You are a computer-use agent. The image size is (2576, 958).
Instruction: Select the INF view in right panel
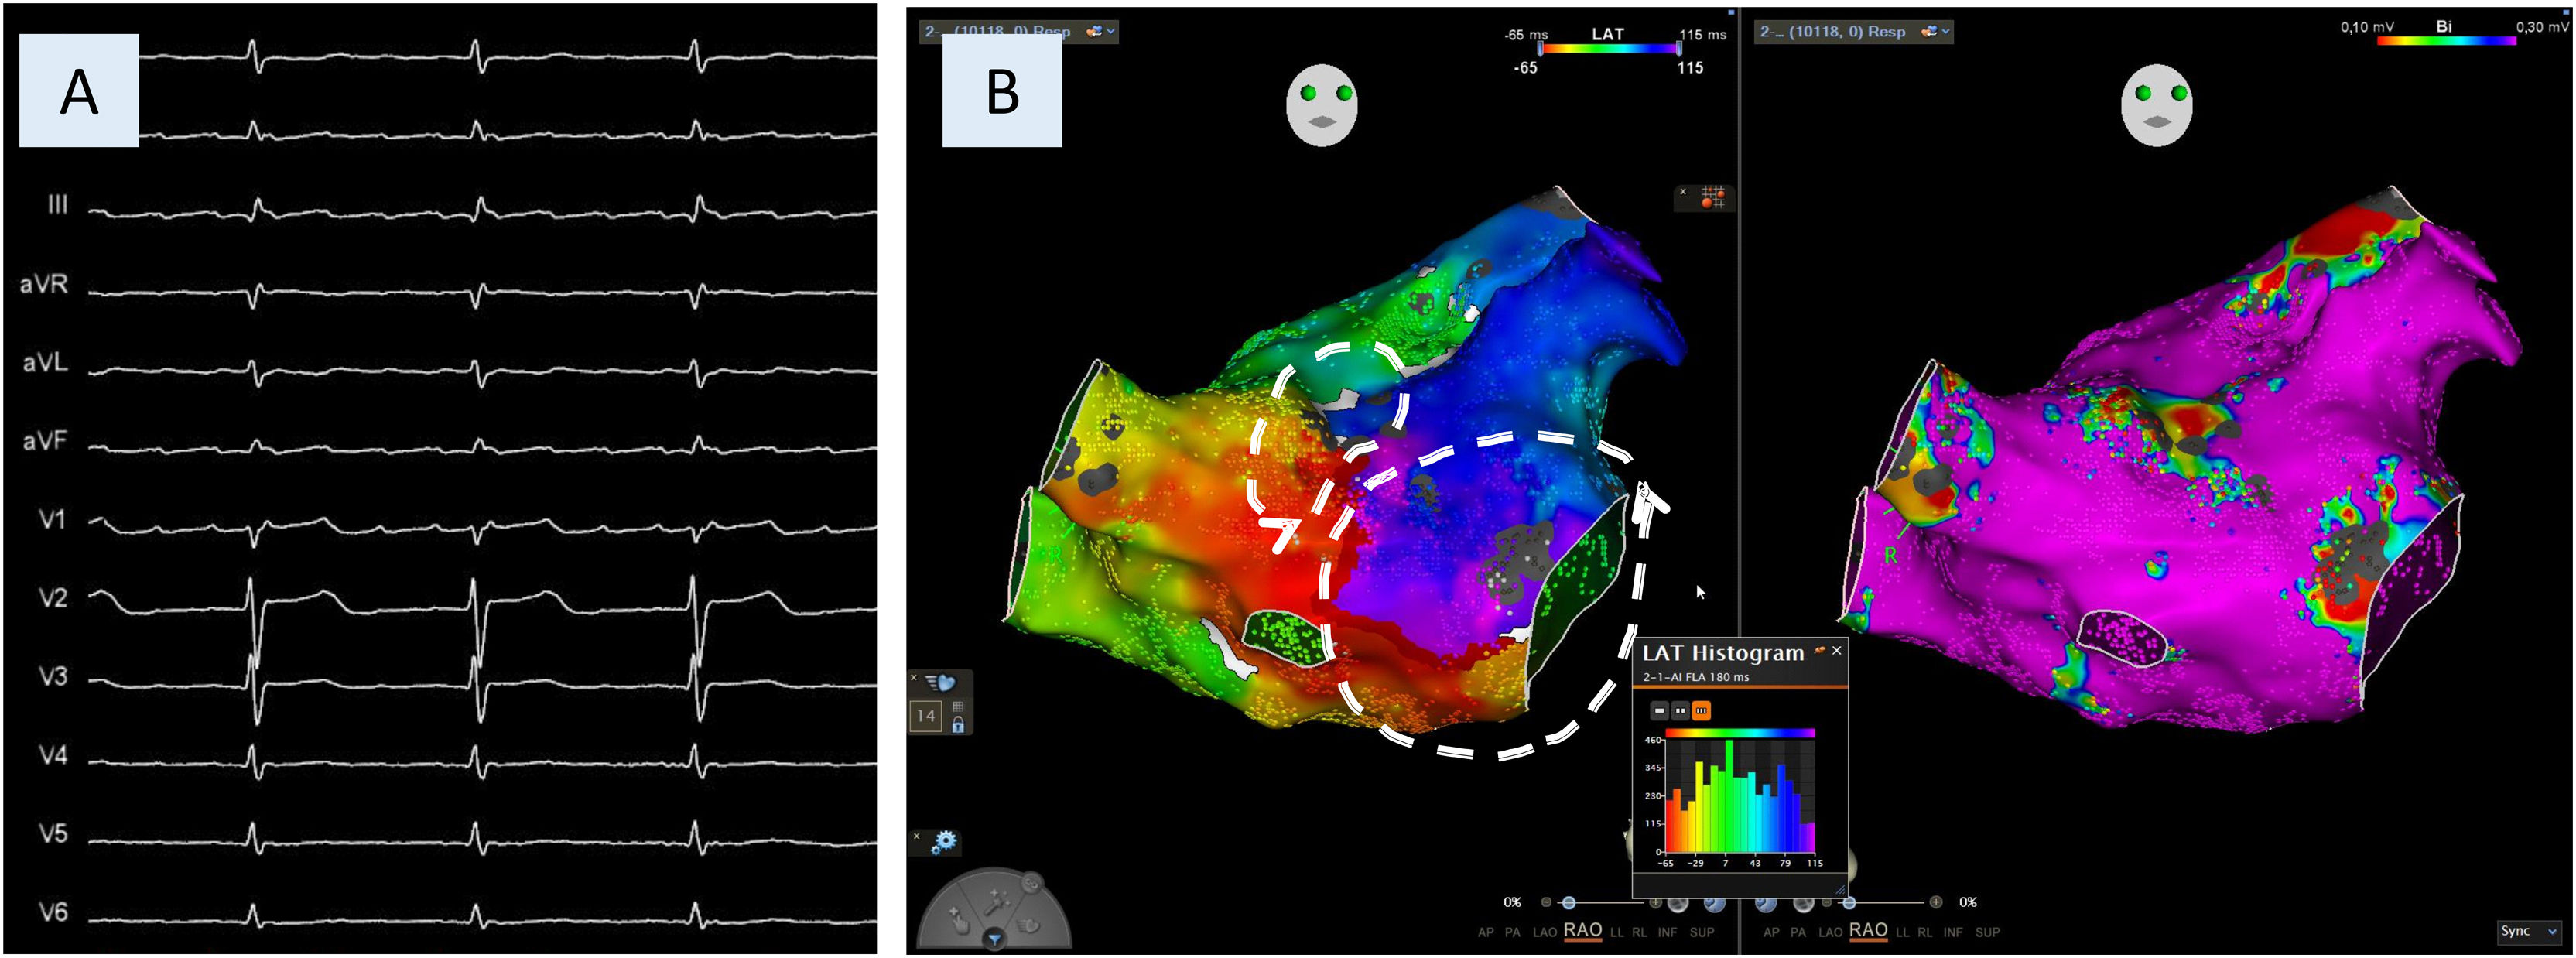click(x=1952, y=932)
